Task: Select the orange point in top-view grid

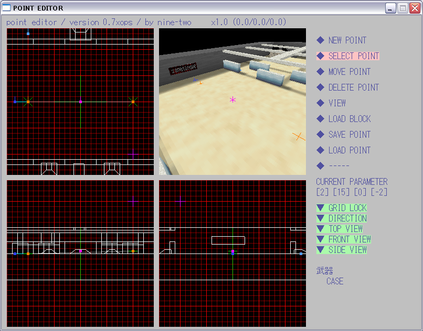Action: click(x=133, y=102)
